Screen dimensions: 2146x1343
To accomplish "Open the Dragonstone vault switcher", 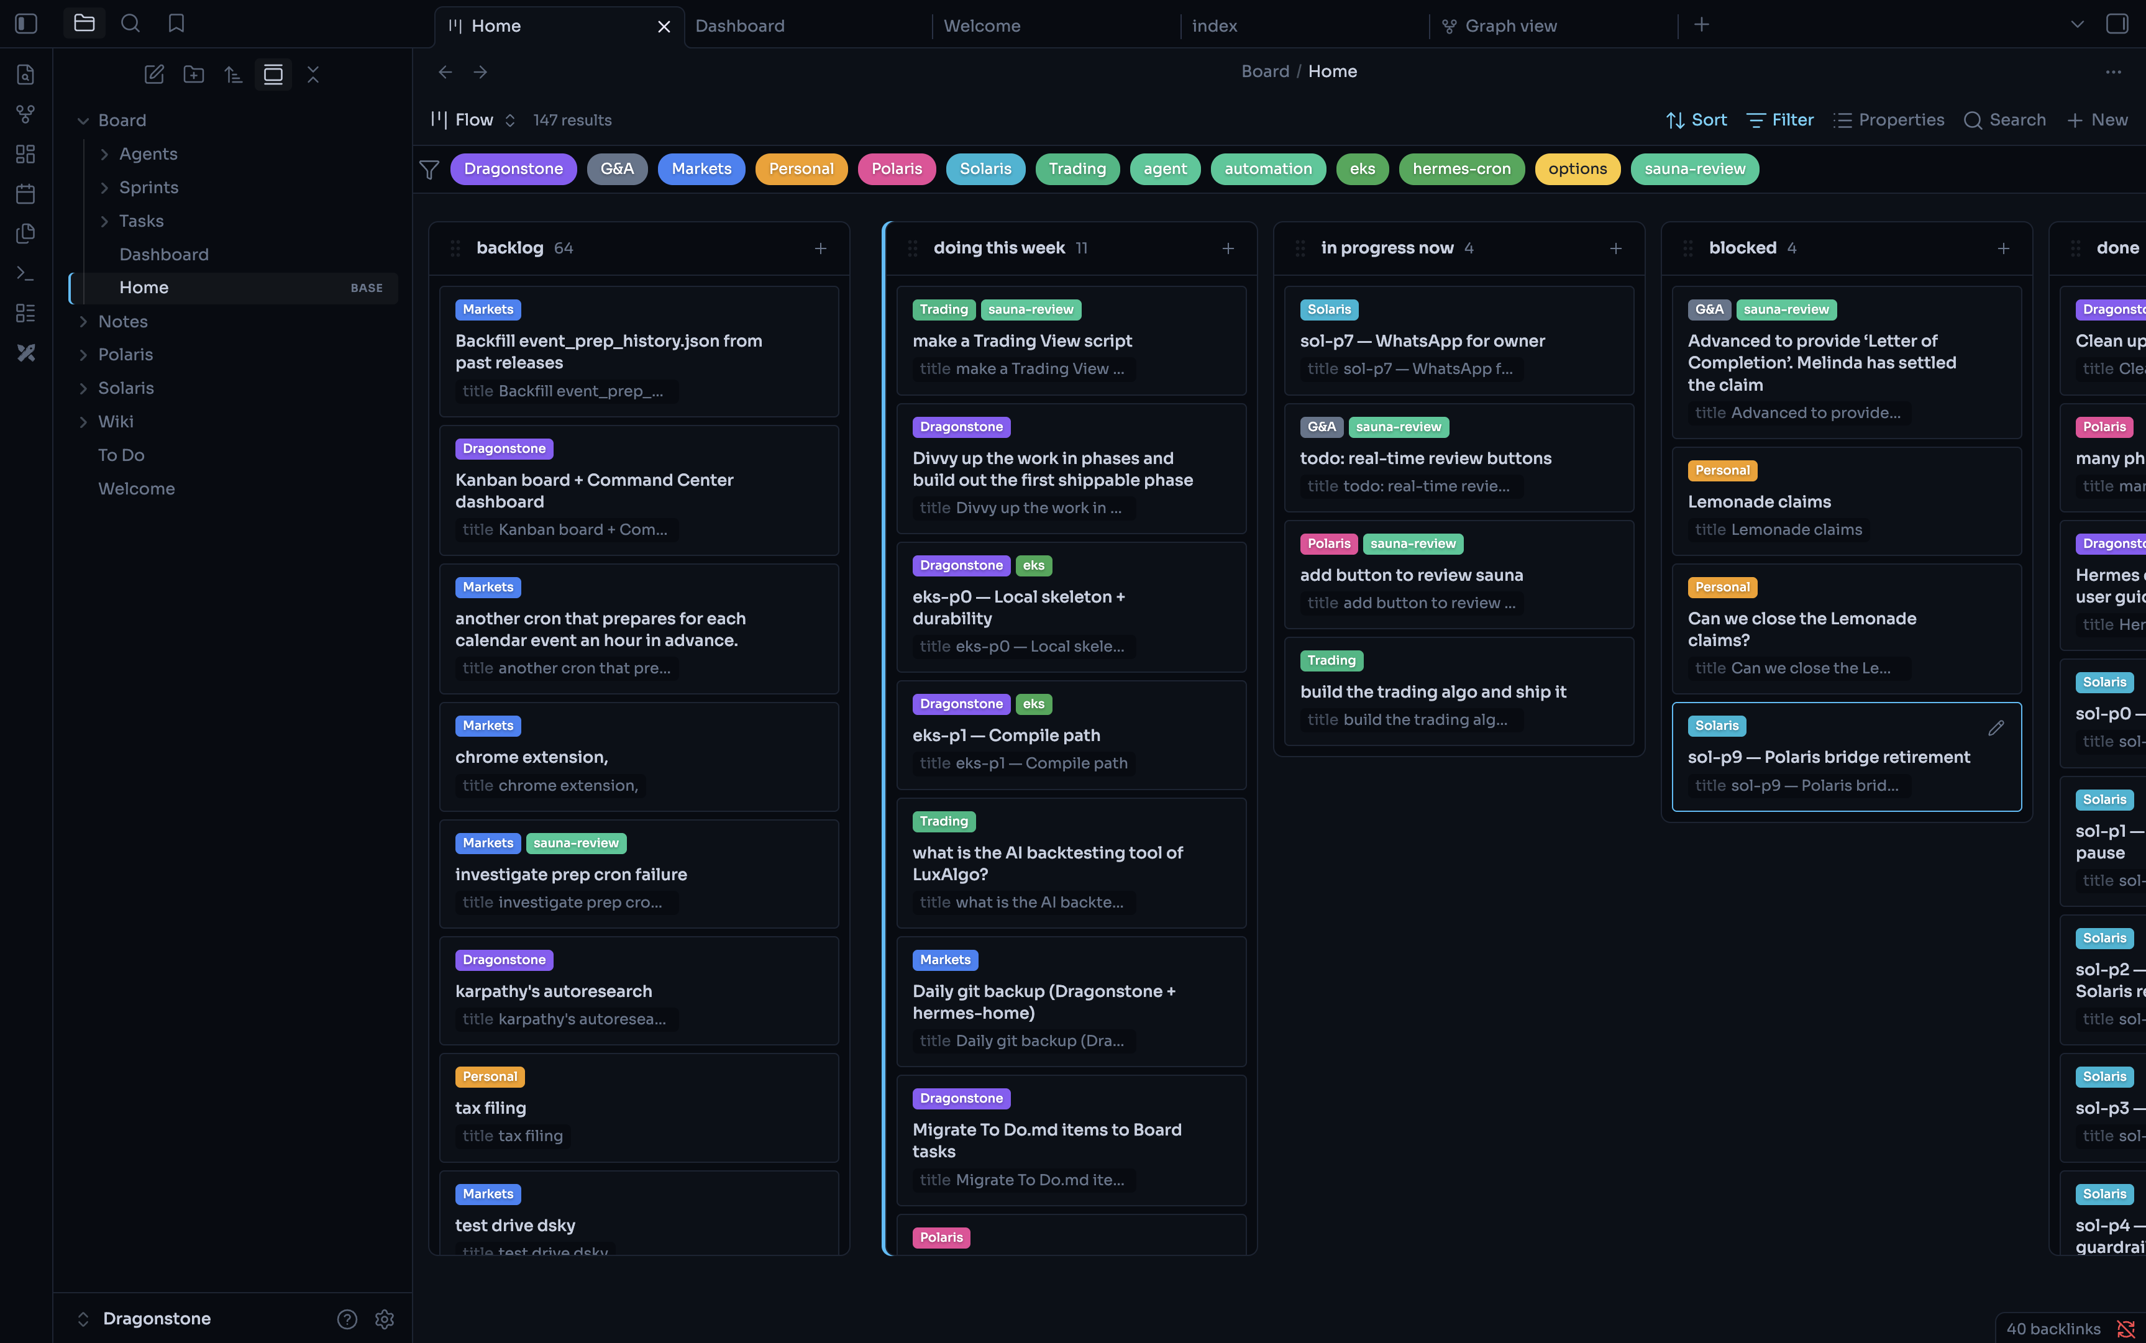I will 145,1319.
